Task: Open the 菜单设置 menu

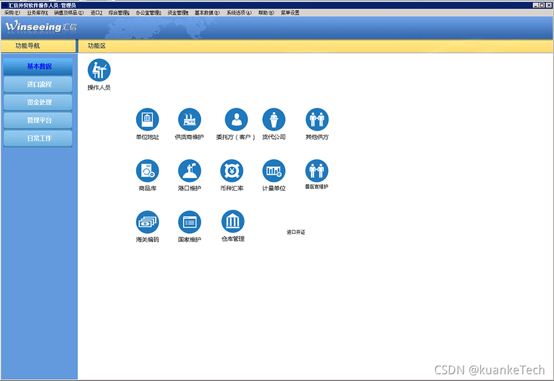Action: pos(290,13)
